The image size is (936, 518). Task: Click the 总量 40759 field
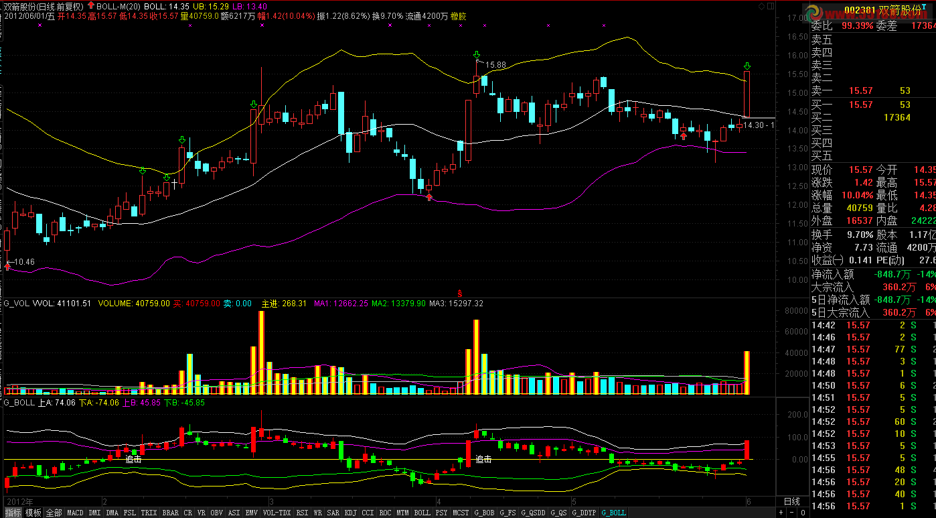tap(843, 208)
